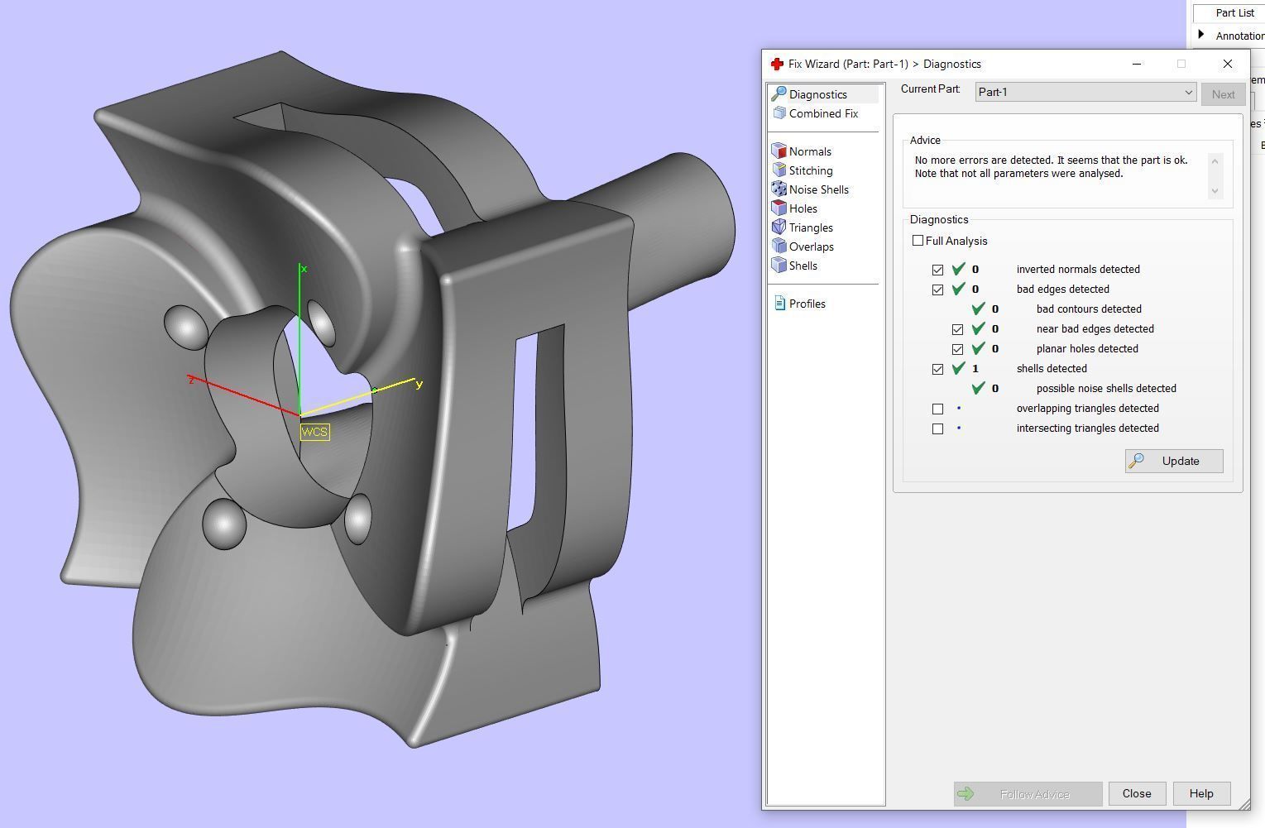Click the Triangles icon
The height and width of the screenshot is (828, 1265).
(x=779, y=227)
